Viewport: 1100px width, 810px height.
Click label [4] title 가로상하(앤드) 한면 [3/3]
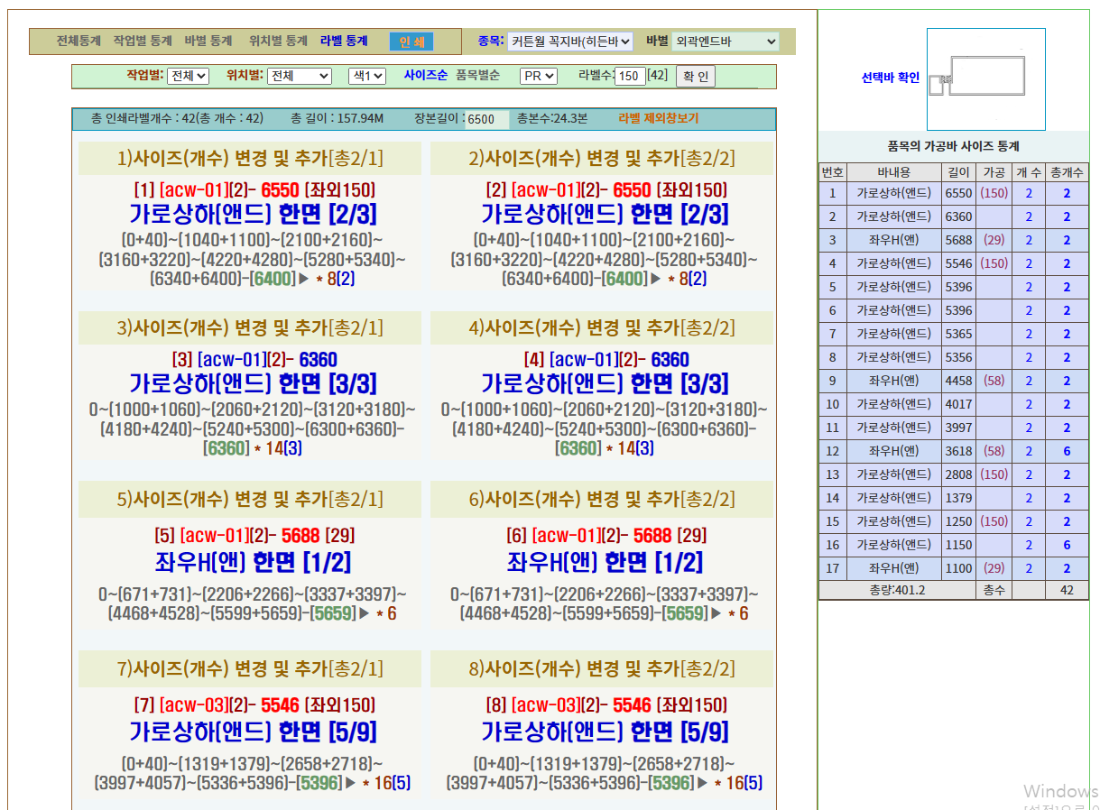coord(605,383)
